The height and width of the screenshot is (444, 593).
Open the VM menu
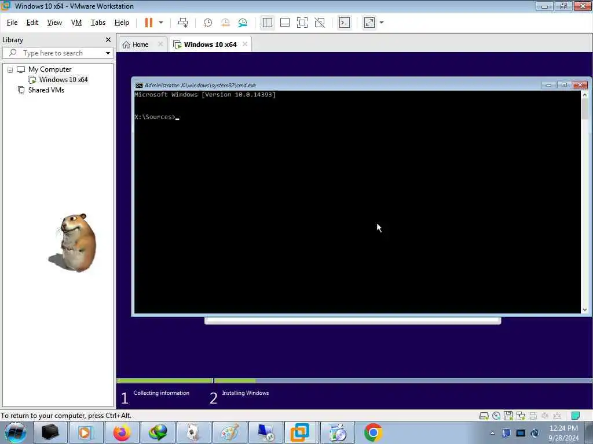pyautogui.click(x=76, y=23)
